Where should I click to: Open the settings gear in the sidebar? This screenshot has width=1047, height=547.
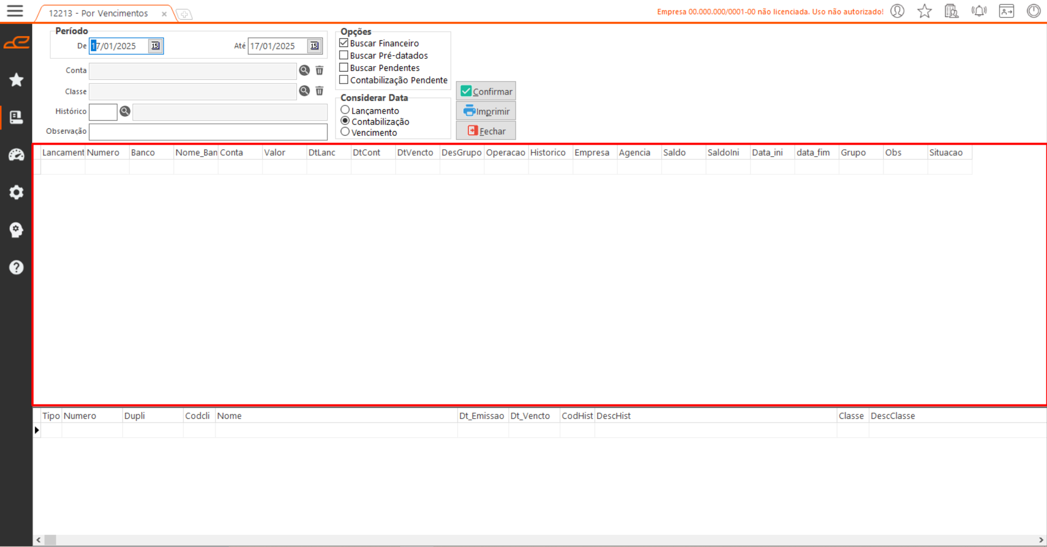(16, 192)
